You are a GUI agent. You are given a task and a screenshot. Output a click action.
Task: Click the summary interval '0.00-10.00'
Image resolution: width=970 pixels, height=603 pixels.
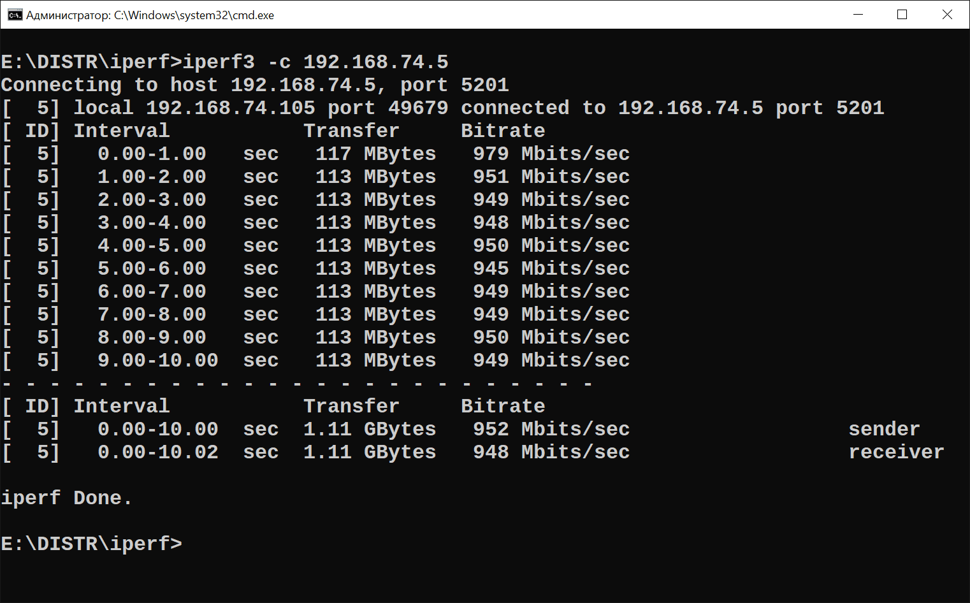[x=158, y=429]
